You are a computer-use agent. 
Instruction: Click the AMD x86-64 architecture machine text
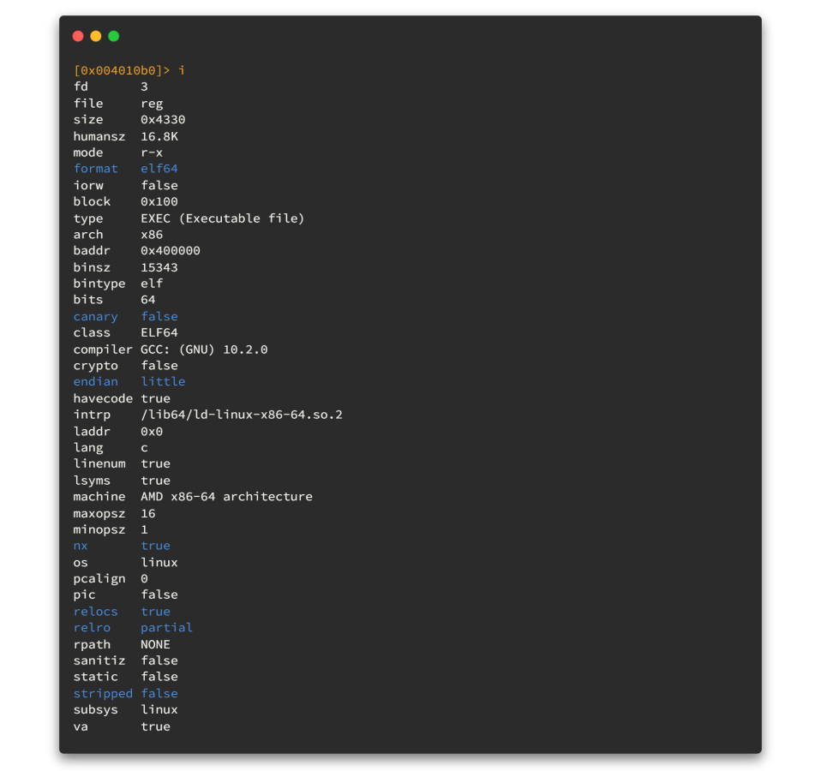[226, 497]
